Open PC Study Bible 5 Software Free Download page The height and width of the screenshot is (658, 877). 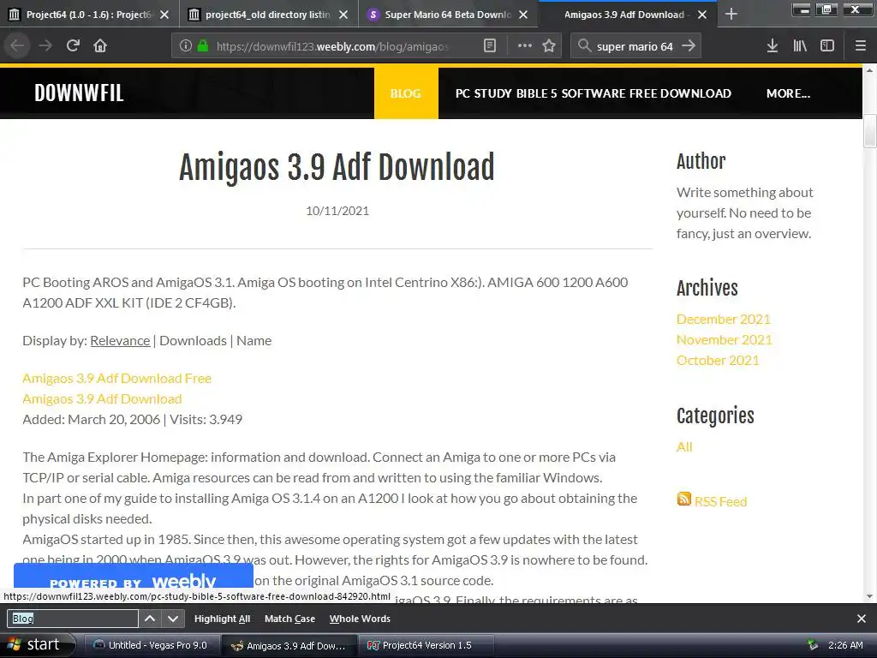point(593,93)
